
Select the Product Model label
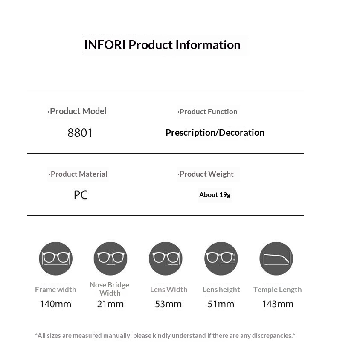[x=77, y=111]
